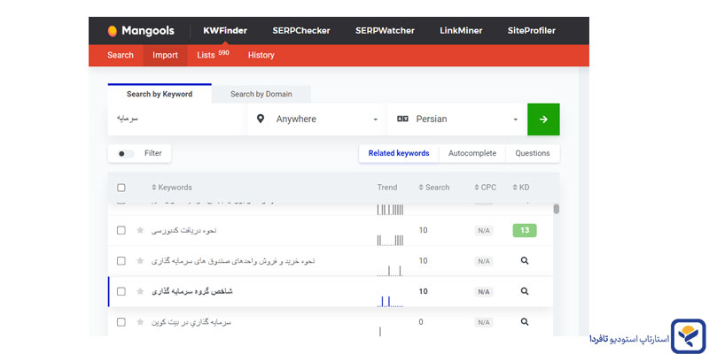This screenshot has height=354, width=709.
Task: Go to the Import section
Action: coord(165,55)
